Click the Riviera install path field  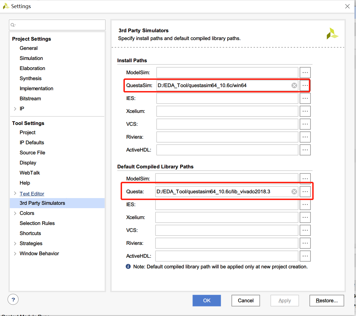point(227,137)
